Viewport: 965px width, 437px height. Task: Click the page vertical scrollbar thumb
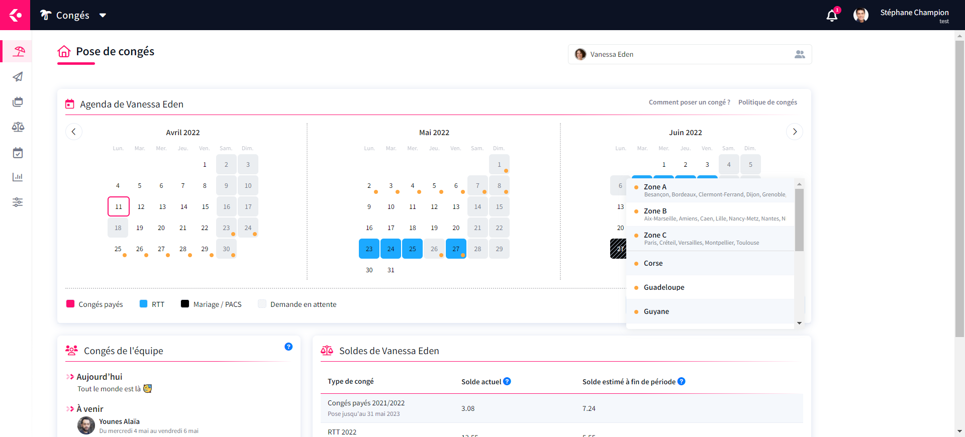959,188
